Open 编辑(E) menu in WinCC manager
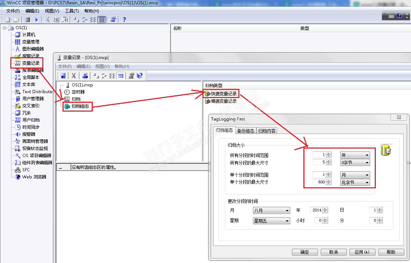 (32, 11)
